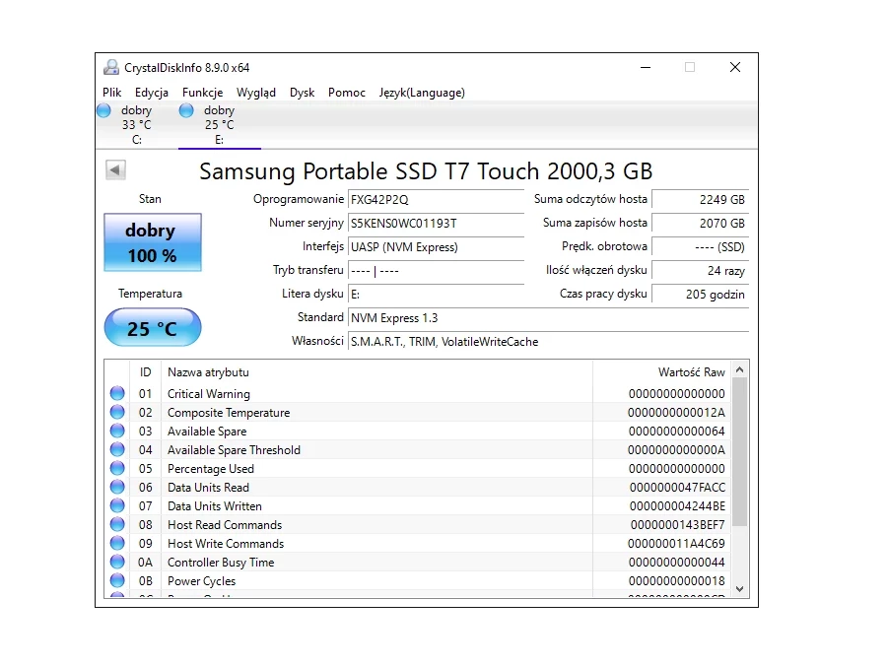Click the status dot next to Available Spare
Screen dimensions: 888x666
tap(118, 432)
